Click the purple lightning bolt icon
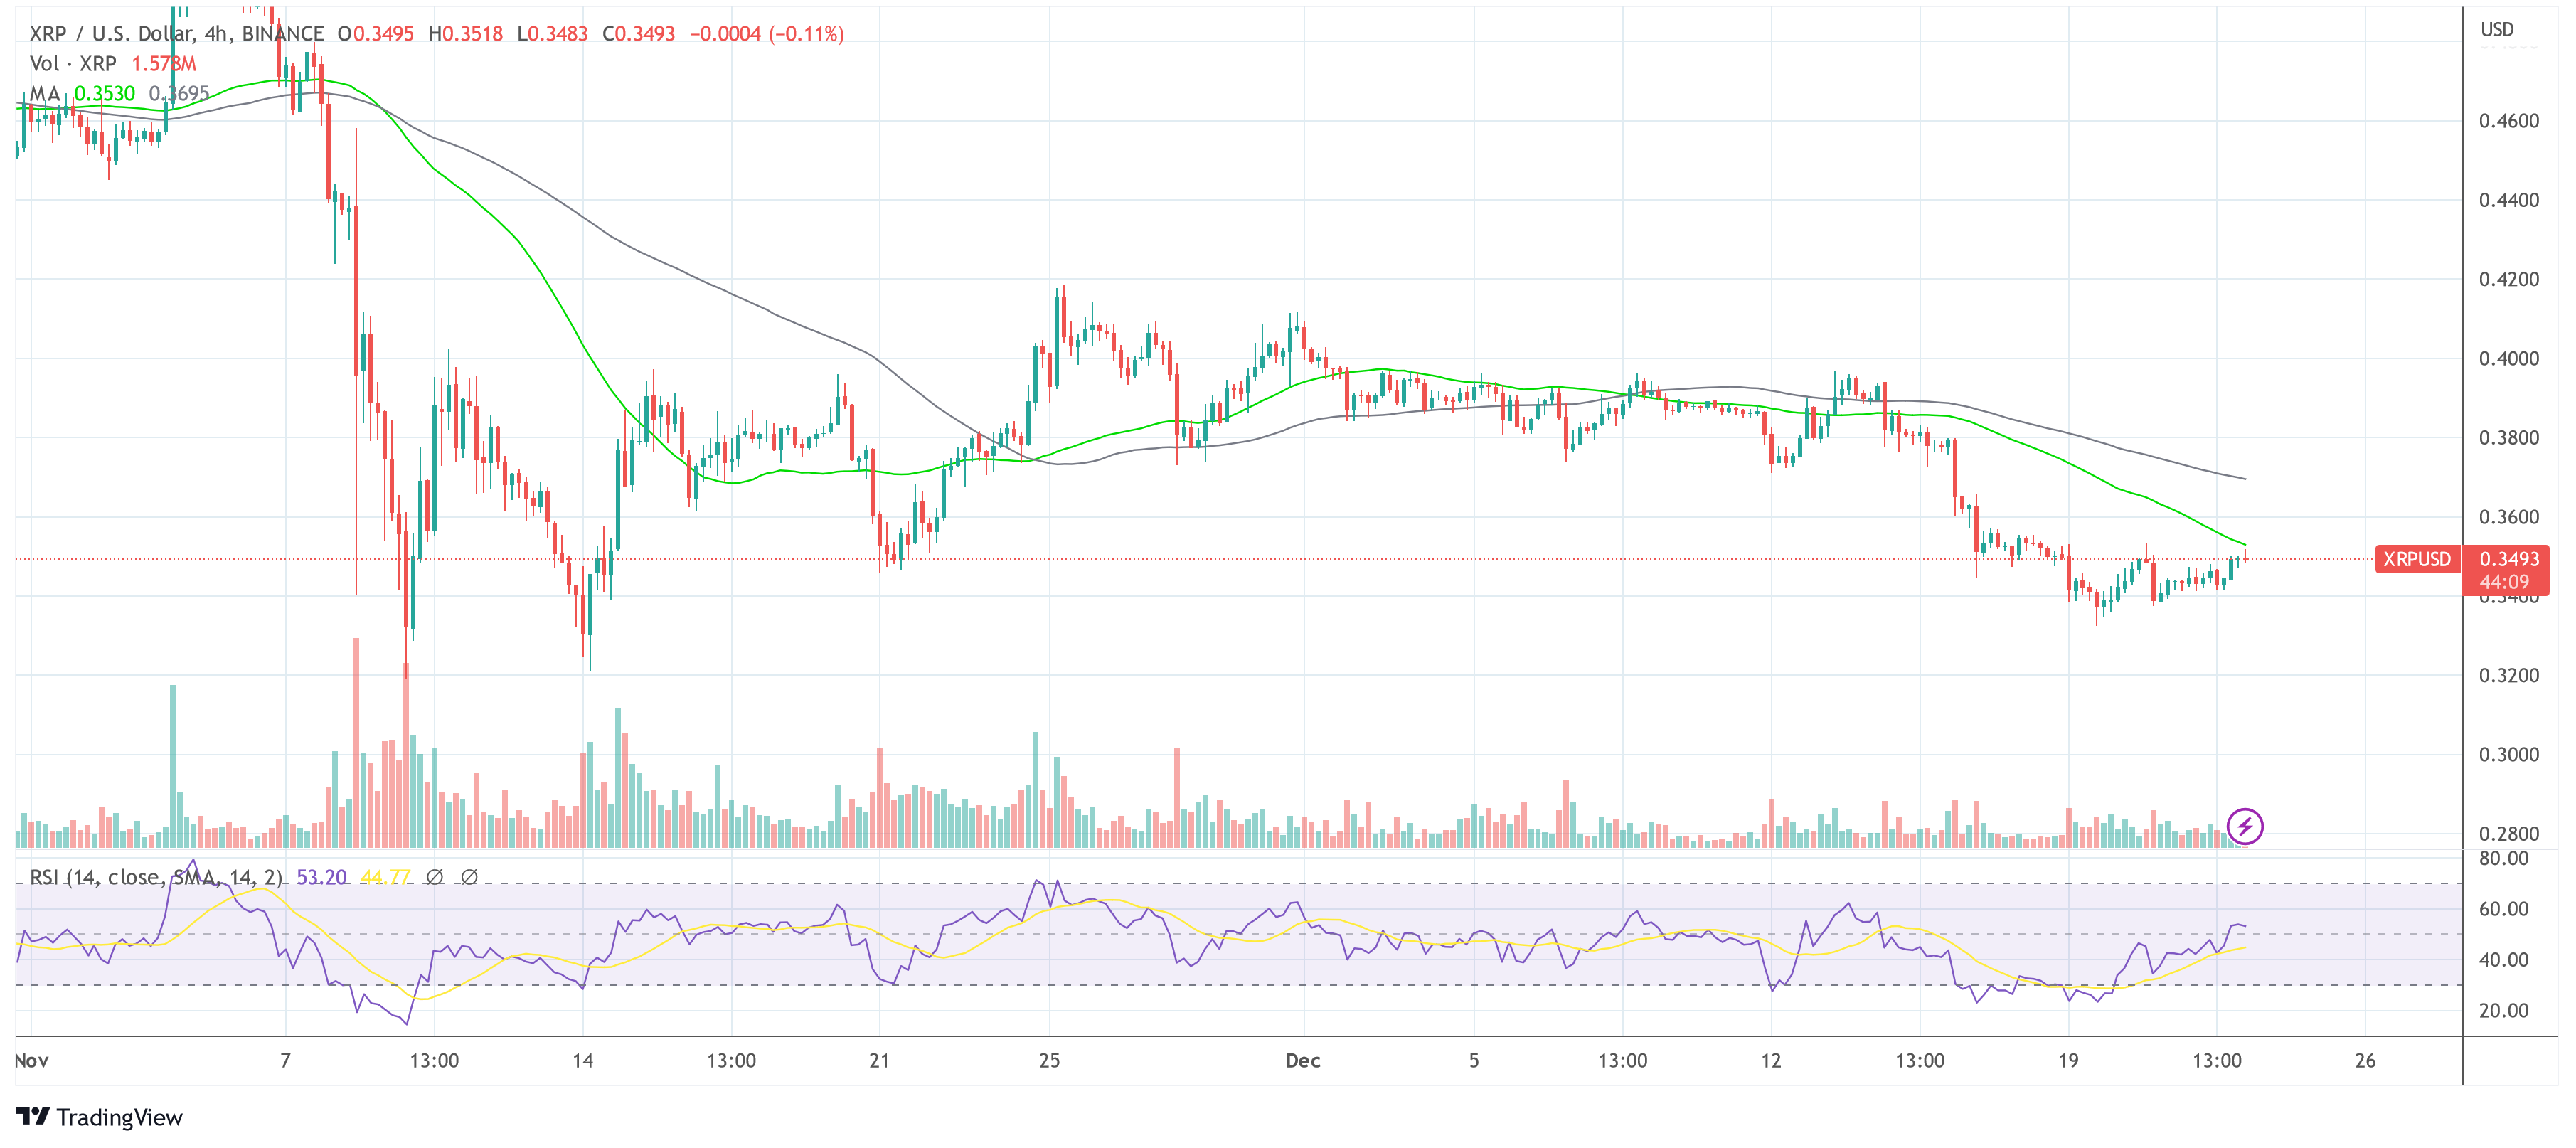 click(2245, 826)
